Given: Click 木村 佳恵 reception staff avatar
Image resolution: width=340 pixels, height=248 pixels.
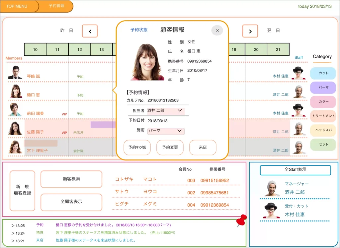Looking at the screenshot, I should pyautogui.click(x=271, y=211).
